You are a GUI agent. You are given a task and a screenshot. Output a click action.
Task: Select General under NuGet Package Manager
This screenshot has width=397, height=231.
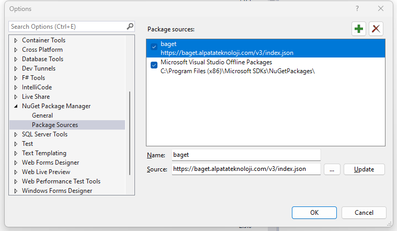coord(42,115)
